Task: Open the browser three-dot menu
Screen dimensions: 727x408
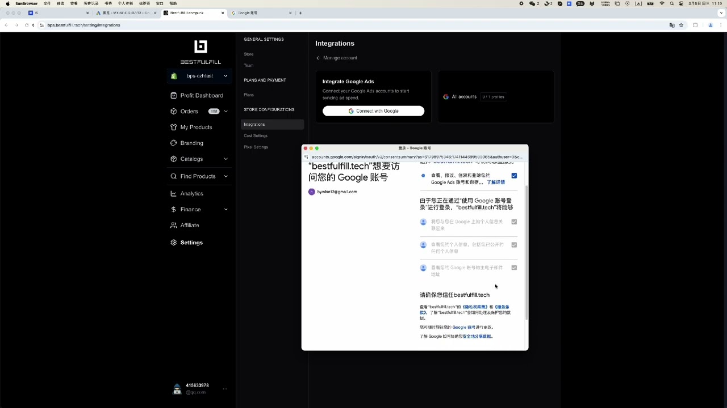Action: click(721, 25)
